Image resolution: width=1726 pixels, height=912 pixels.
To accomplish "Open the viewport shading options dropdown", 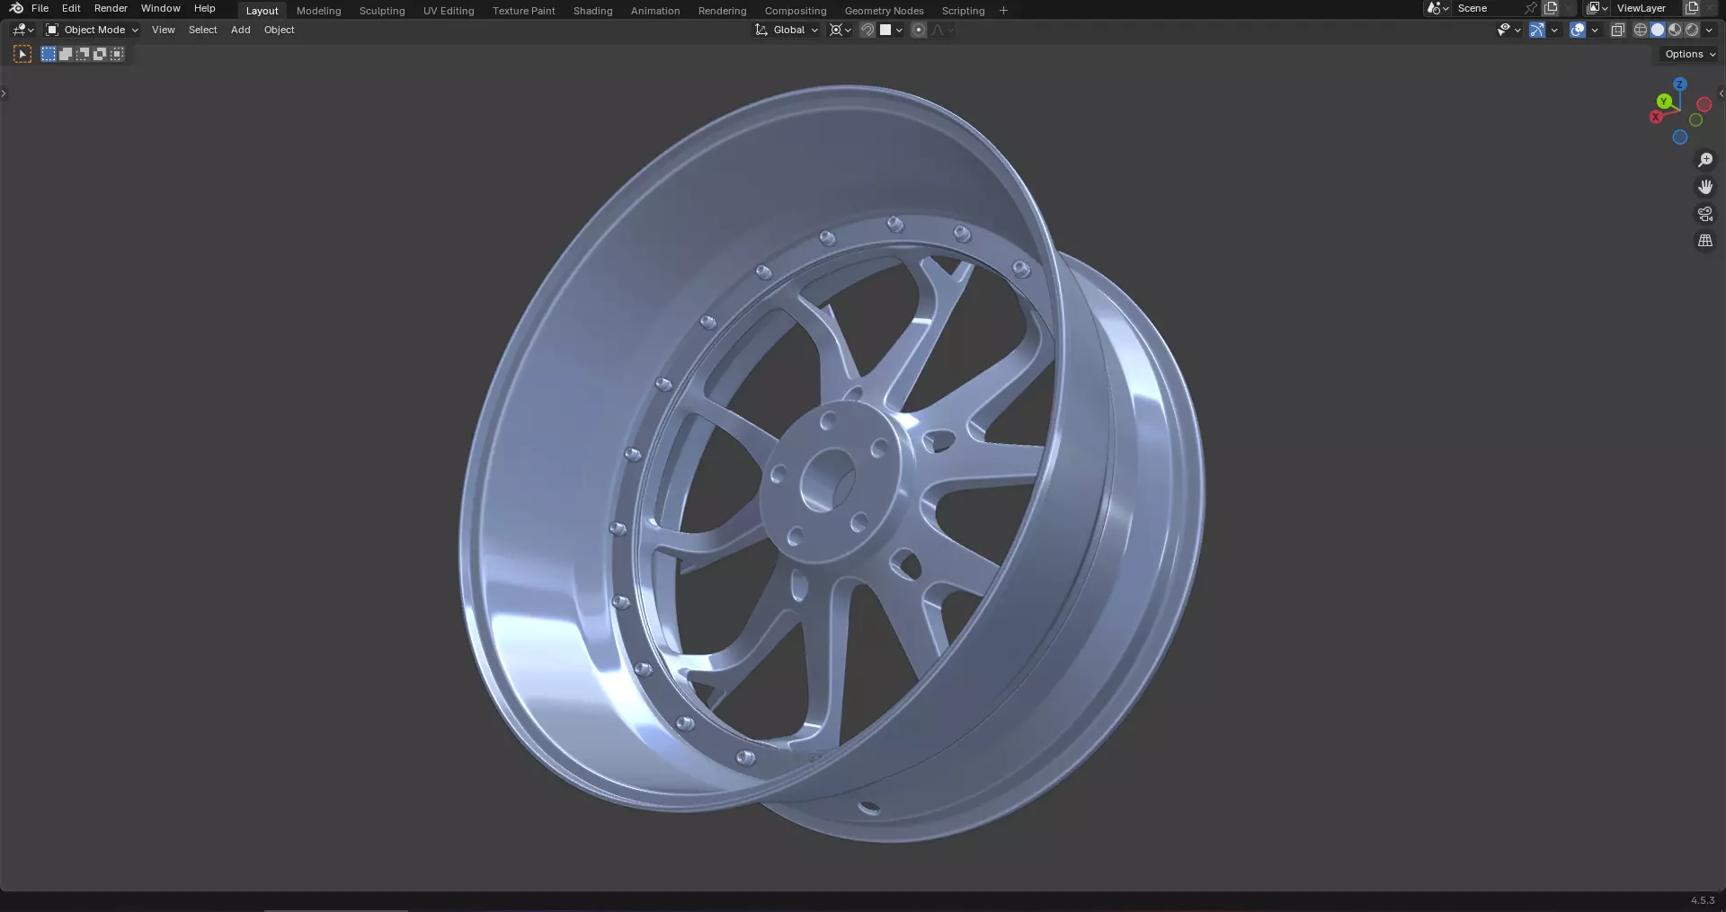I will [1709, 30].
